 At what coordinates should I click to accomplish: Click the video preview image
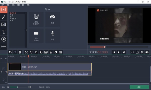pos(119,25)
